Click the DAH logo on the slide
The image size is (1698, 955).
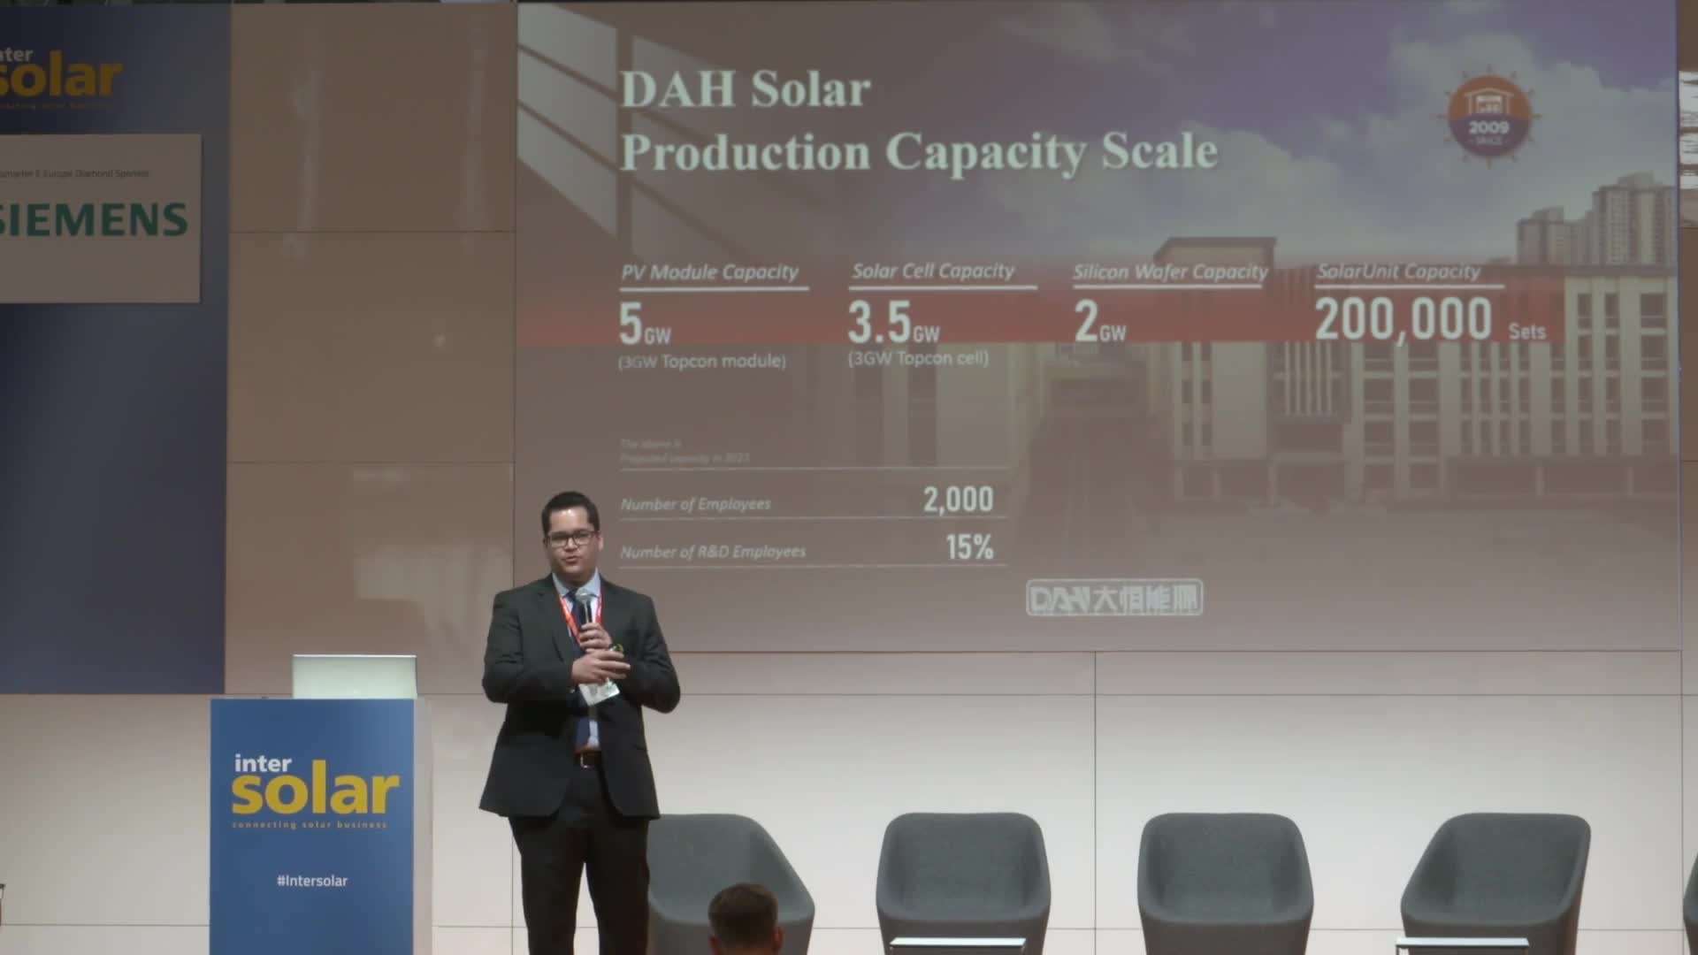point(1114,599)
